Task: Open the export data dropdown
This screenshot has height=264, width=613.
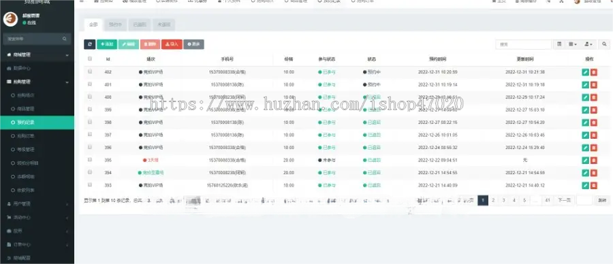Action: coord(588,44)
